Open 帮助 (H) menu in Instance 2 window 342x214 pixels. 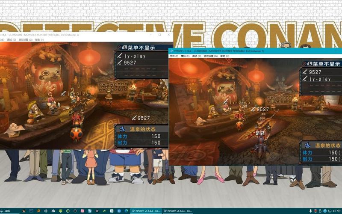pyautogui.click(x=40, y=40)
